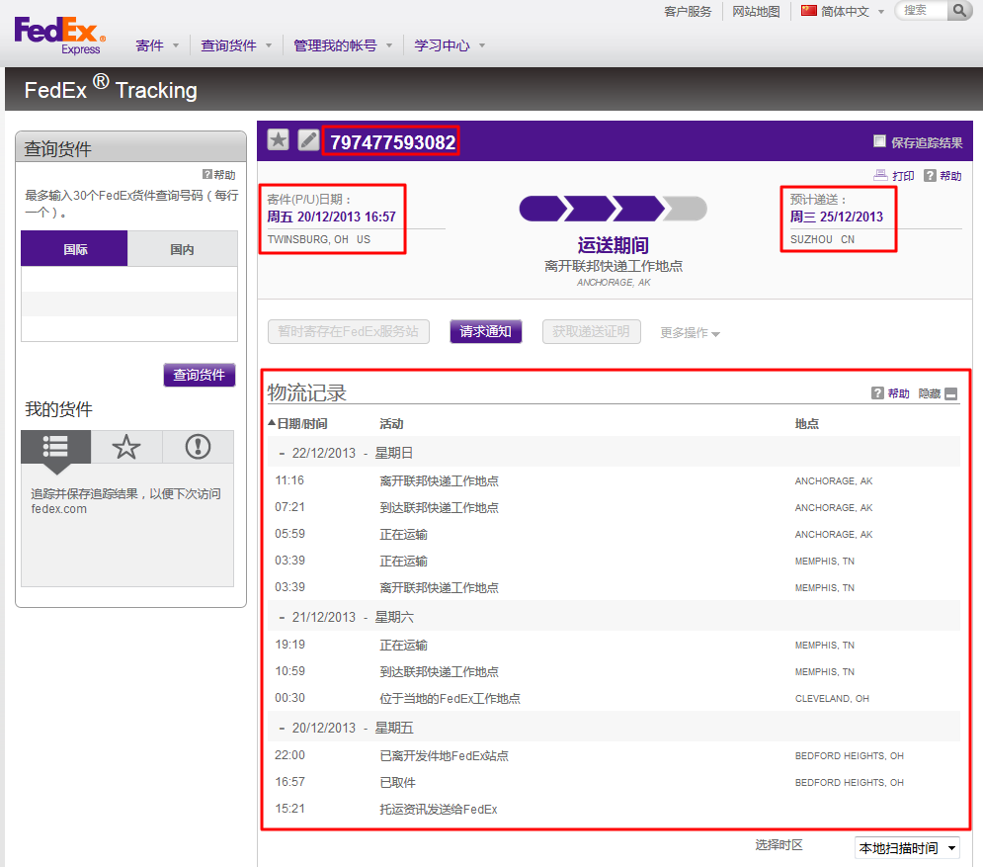Click the 07:21 到达联邦快递工作地点 row
The width and height of the screenshot is (983, 867).
(614, 507)
